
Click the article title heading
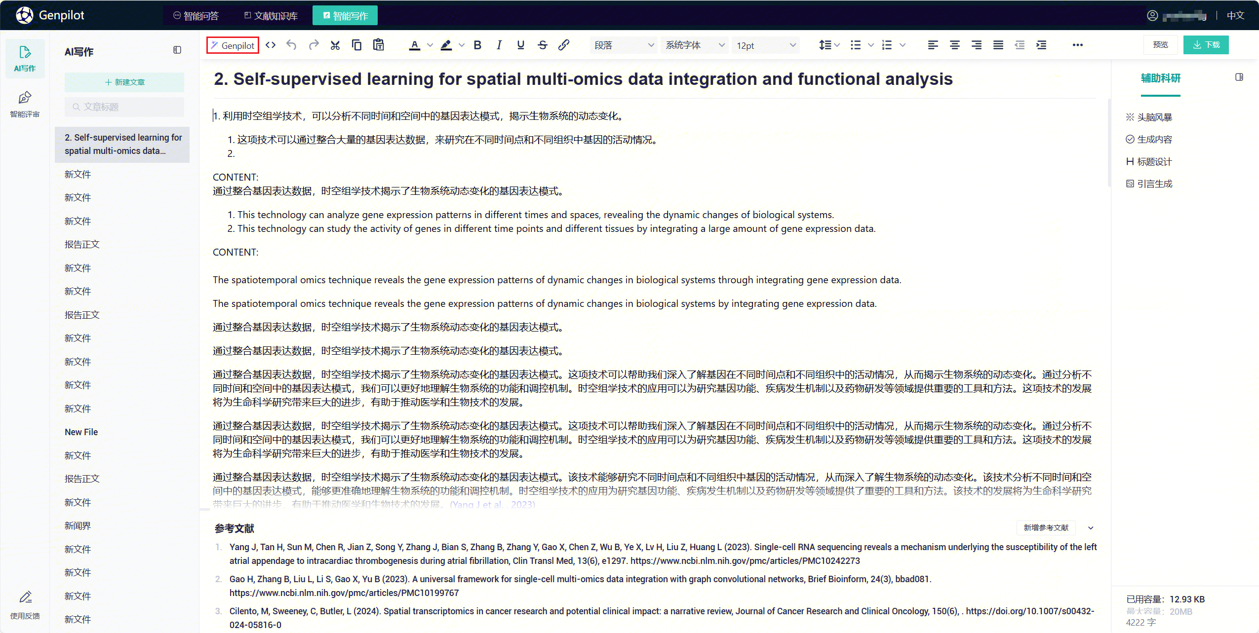click(x=583, y=79)
